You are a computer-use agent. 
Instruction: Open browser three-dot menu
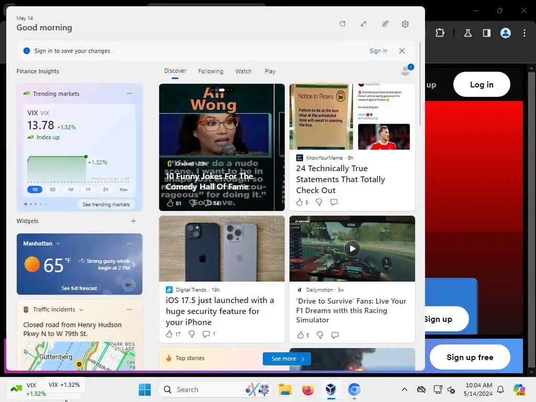tap(524, 33)
